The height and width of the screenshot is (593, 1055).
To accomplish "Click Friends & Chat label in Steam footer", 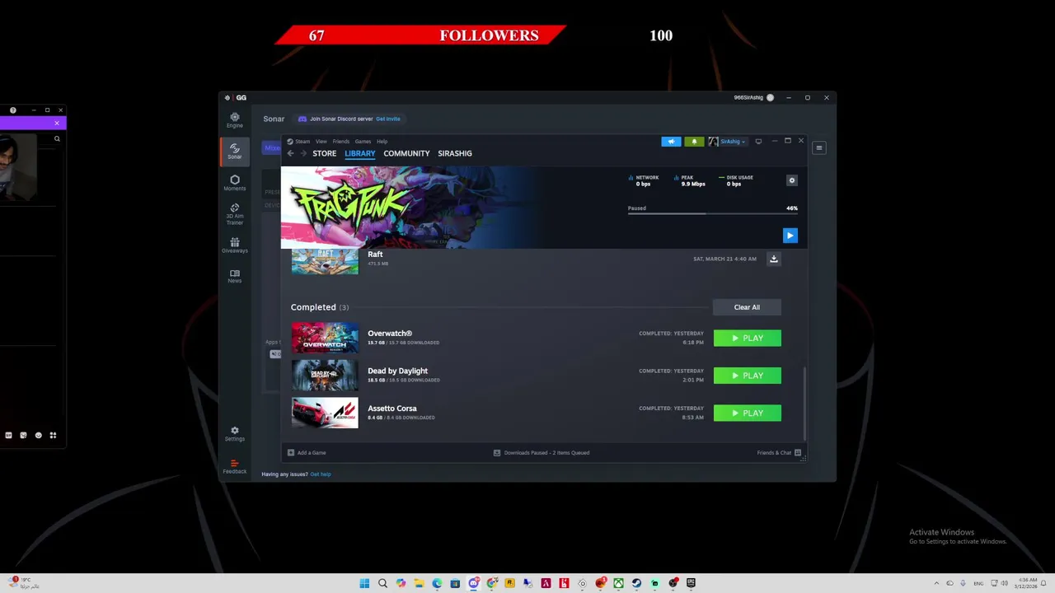I will (774, 452).
